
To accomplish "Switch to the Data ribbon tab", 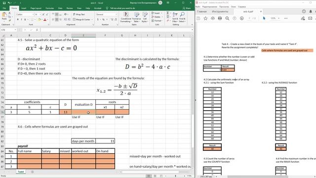I will pyautogui.click(x=60, y=8).
